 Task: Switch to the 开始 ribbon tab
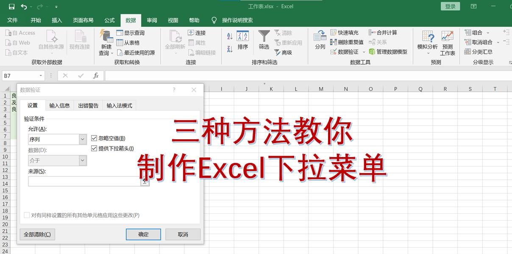click(36, 20)
